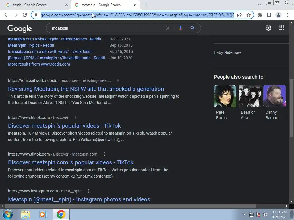Clear the Google search box text
The height and width of the screenshot is (220, 294).
tap(168, 28)
